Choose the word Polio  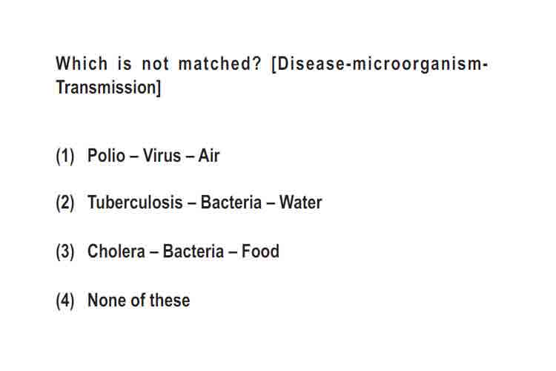pos(106,156)
